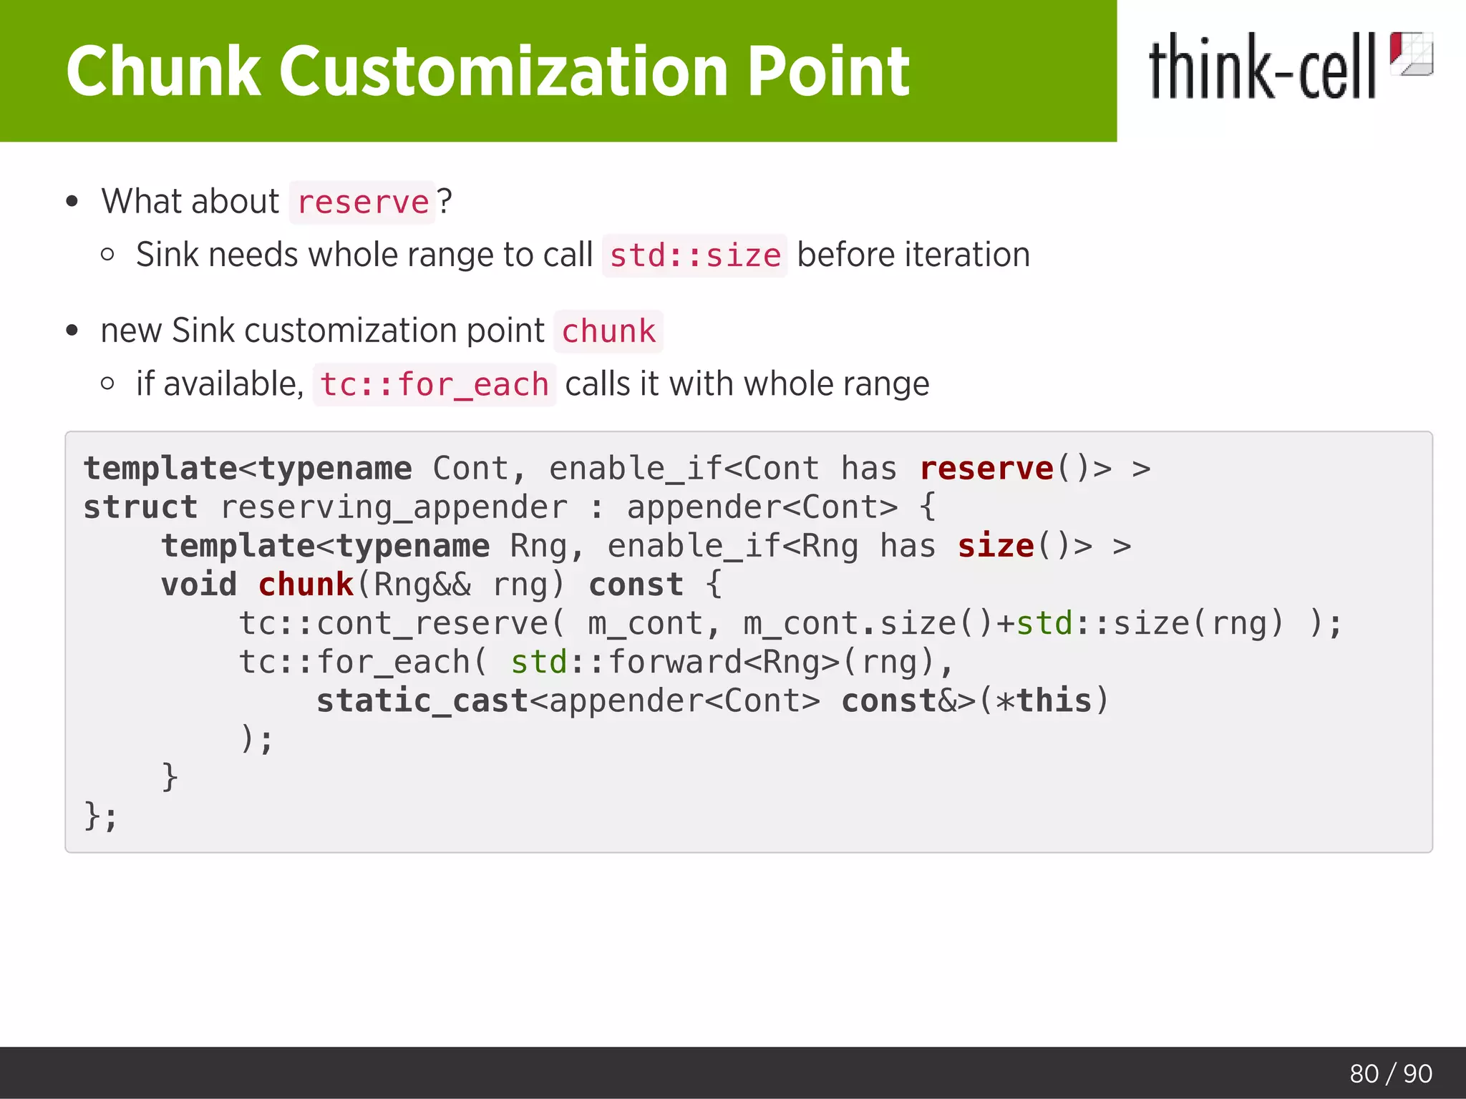Screen dimensions: 1466x1099
Task: Click 'if available,' text
Action: pos(220,384)
